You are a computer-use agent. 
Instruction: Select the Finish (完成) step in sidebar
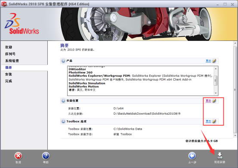point(9,81)
